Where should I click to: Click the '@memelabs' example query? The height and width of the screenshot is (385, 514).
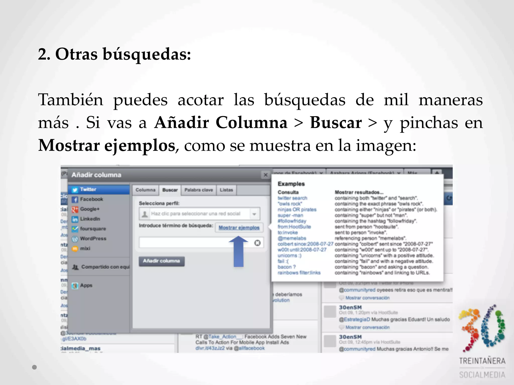click(x=292, y=238)
